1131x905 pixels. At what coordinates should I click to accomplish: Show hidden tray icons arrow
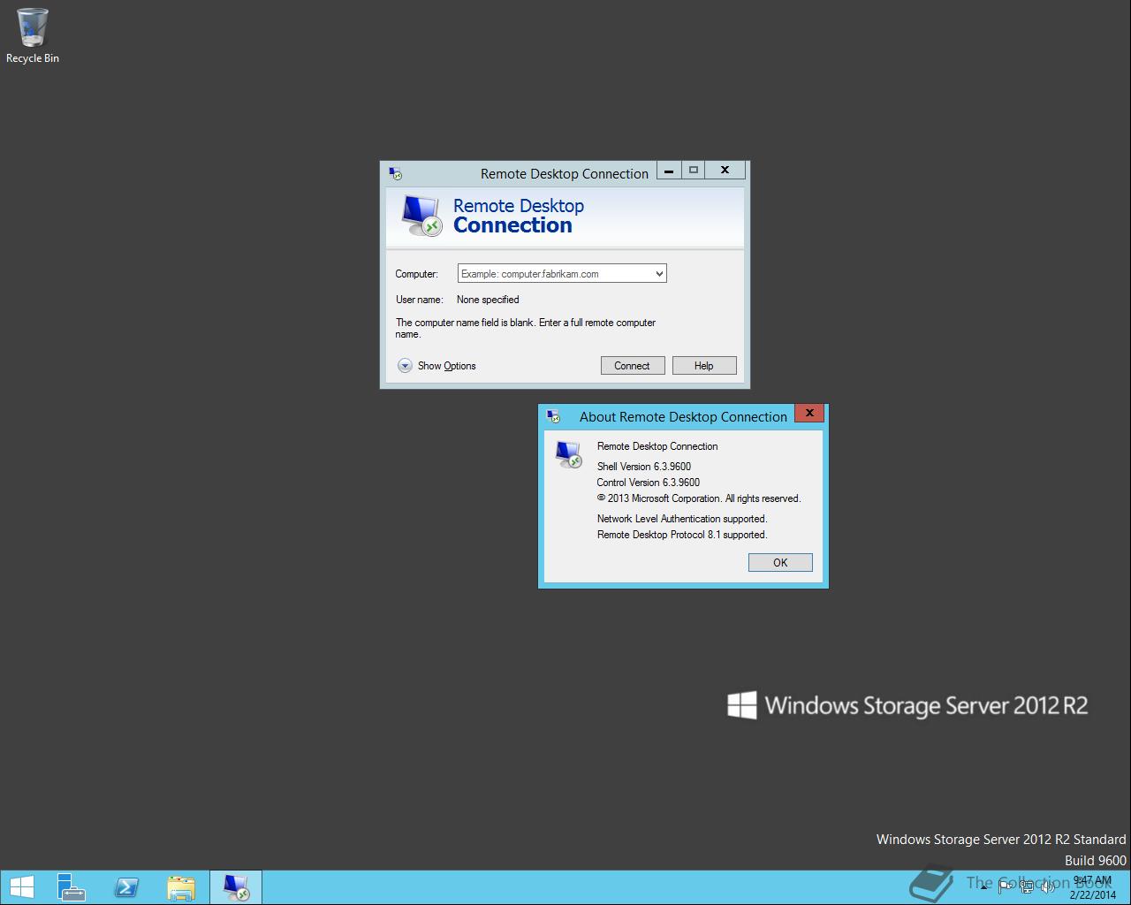[x=983, y=887]
